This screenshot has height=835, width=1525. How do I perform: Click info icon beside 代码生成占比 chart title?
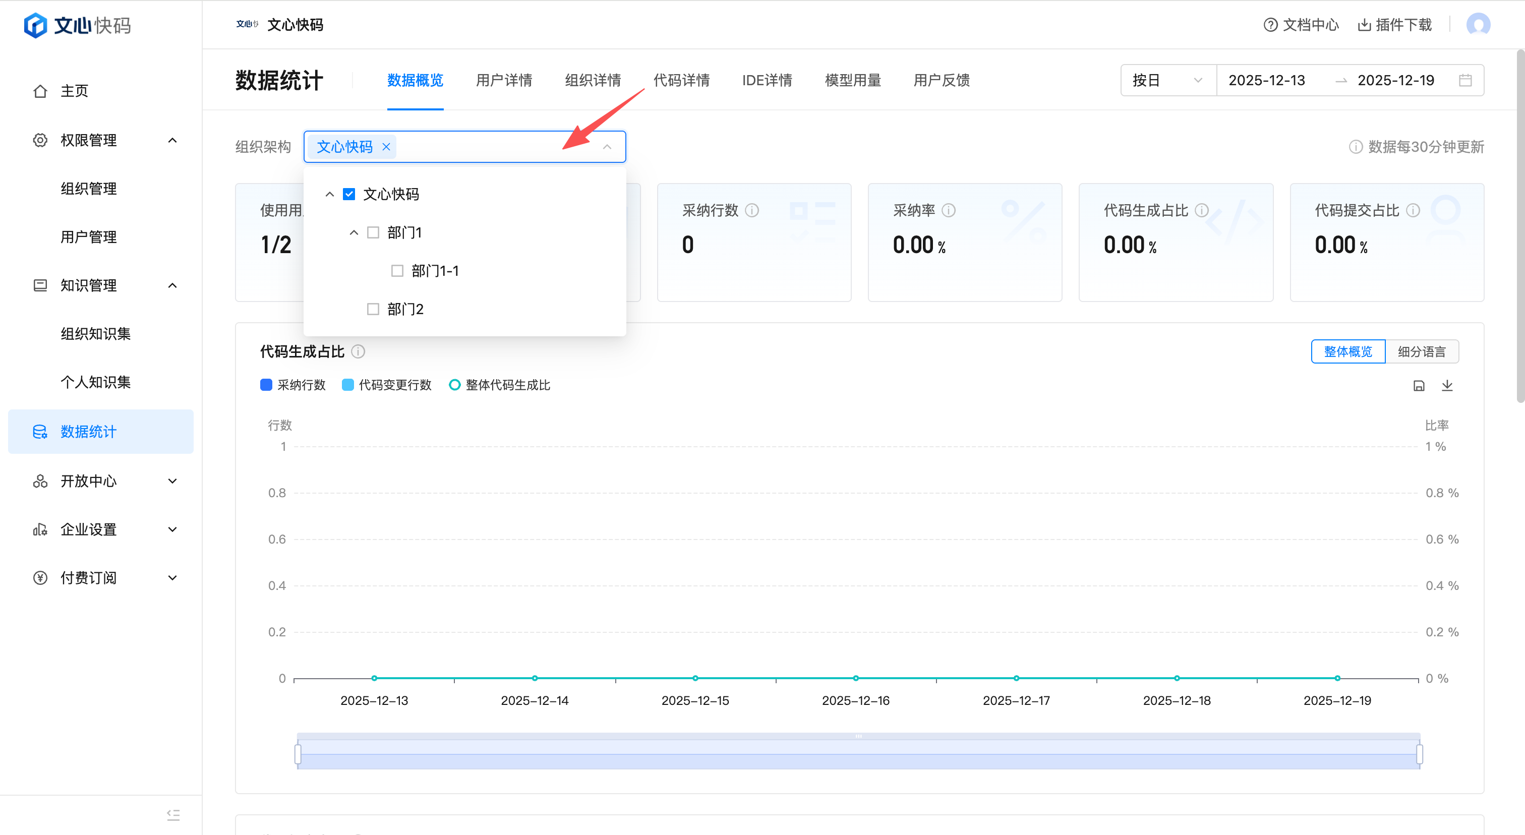tap(358, 351)
